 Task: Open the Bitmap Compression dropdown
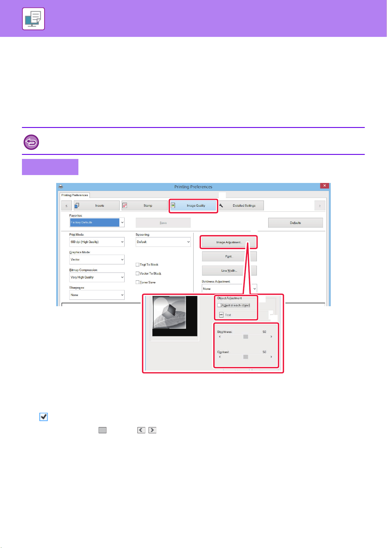tap(97, 277)
